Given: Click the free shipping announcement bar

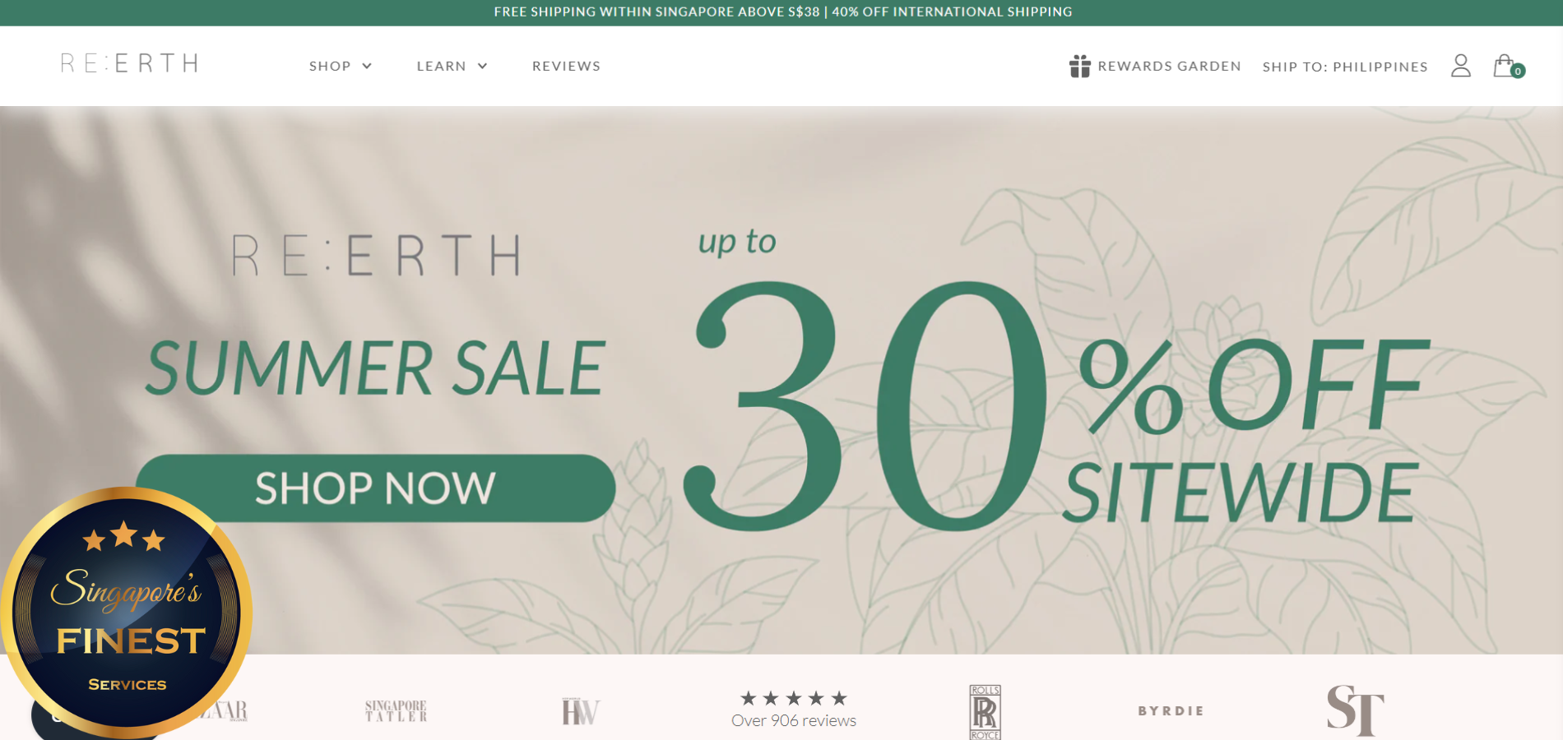Looking at the screenshot, I should pyautogui.click(x=781, y=12).
